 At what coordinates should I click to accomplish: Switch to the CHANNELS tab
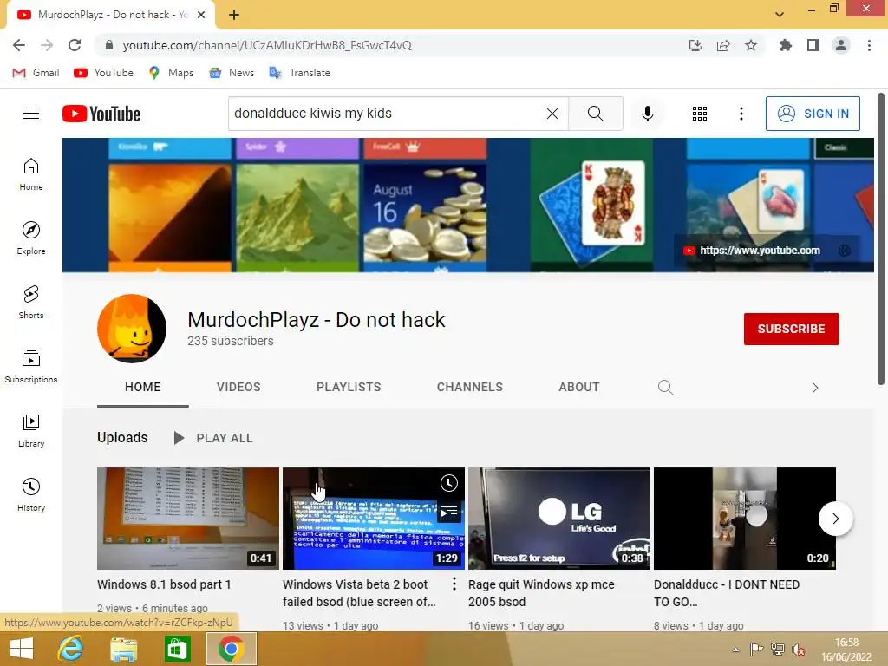[469, 387]
